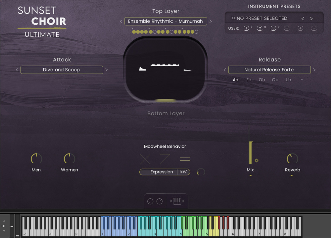Screen dimensions: 331x238
Task: Open the Top Layer articulation dropdown
Action: (166, 21)
